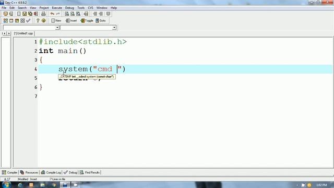Screen dimensions: 334x188
Task: Open the Window menu
Action: coord(102,8)
